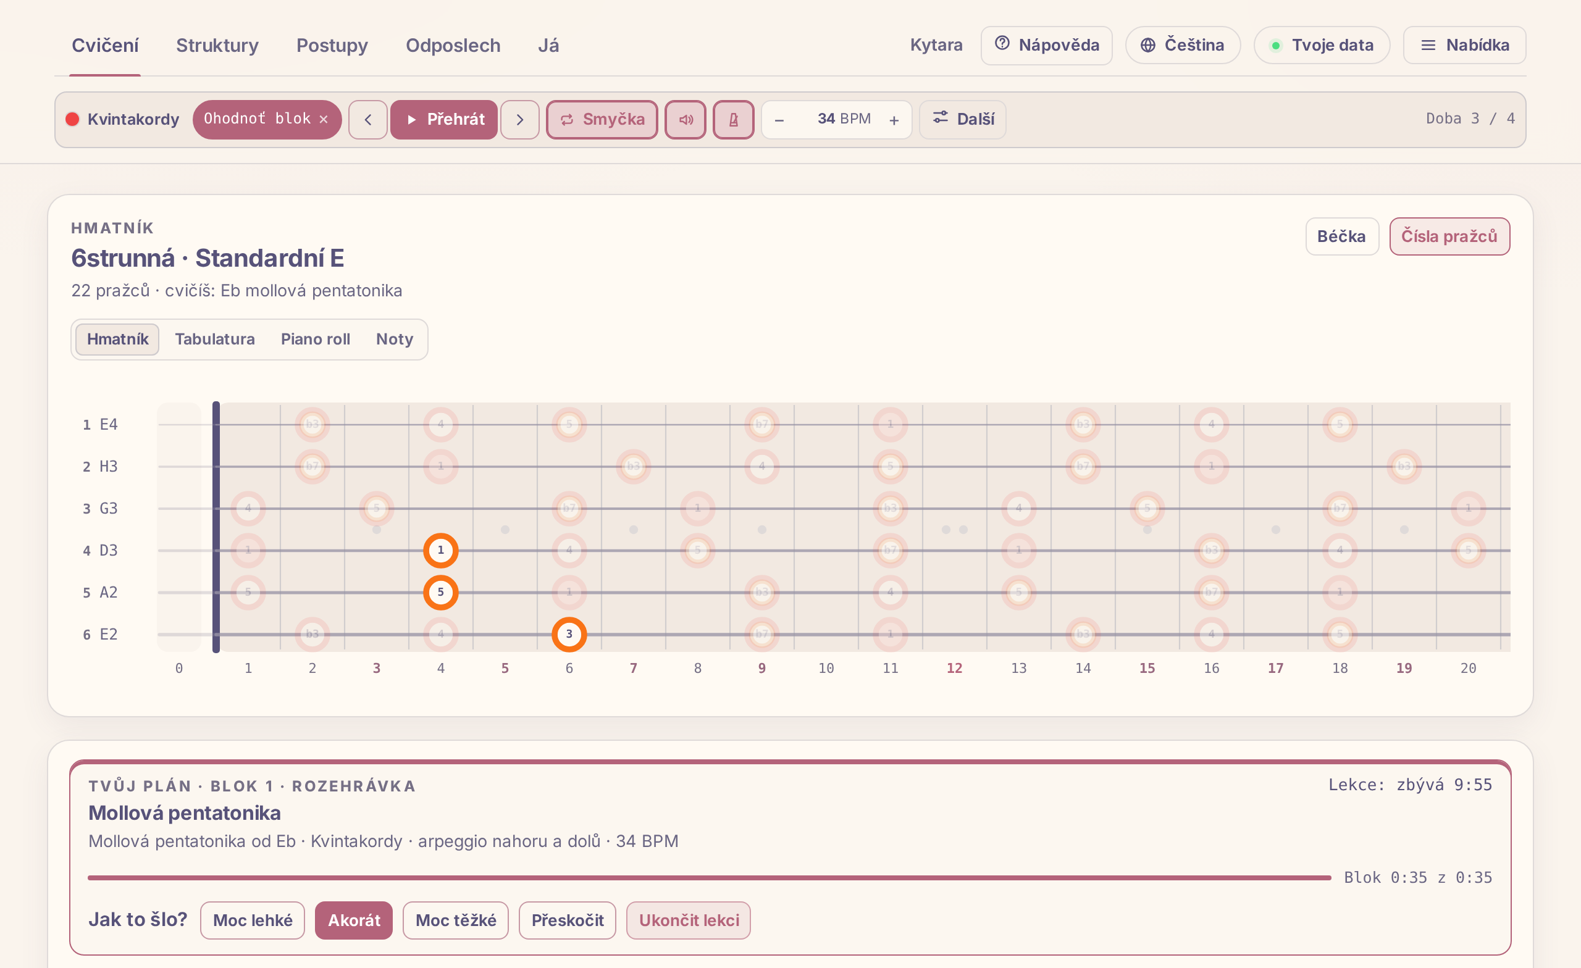
Task: Toggle Čísla pražců fret numbers
Action: coord(1449,236)
